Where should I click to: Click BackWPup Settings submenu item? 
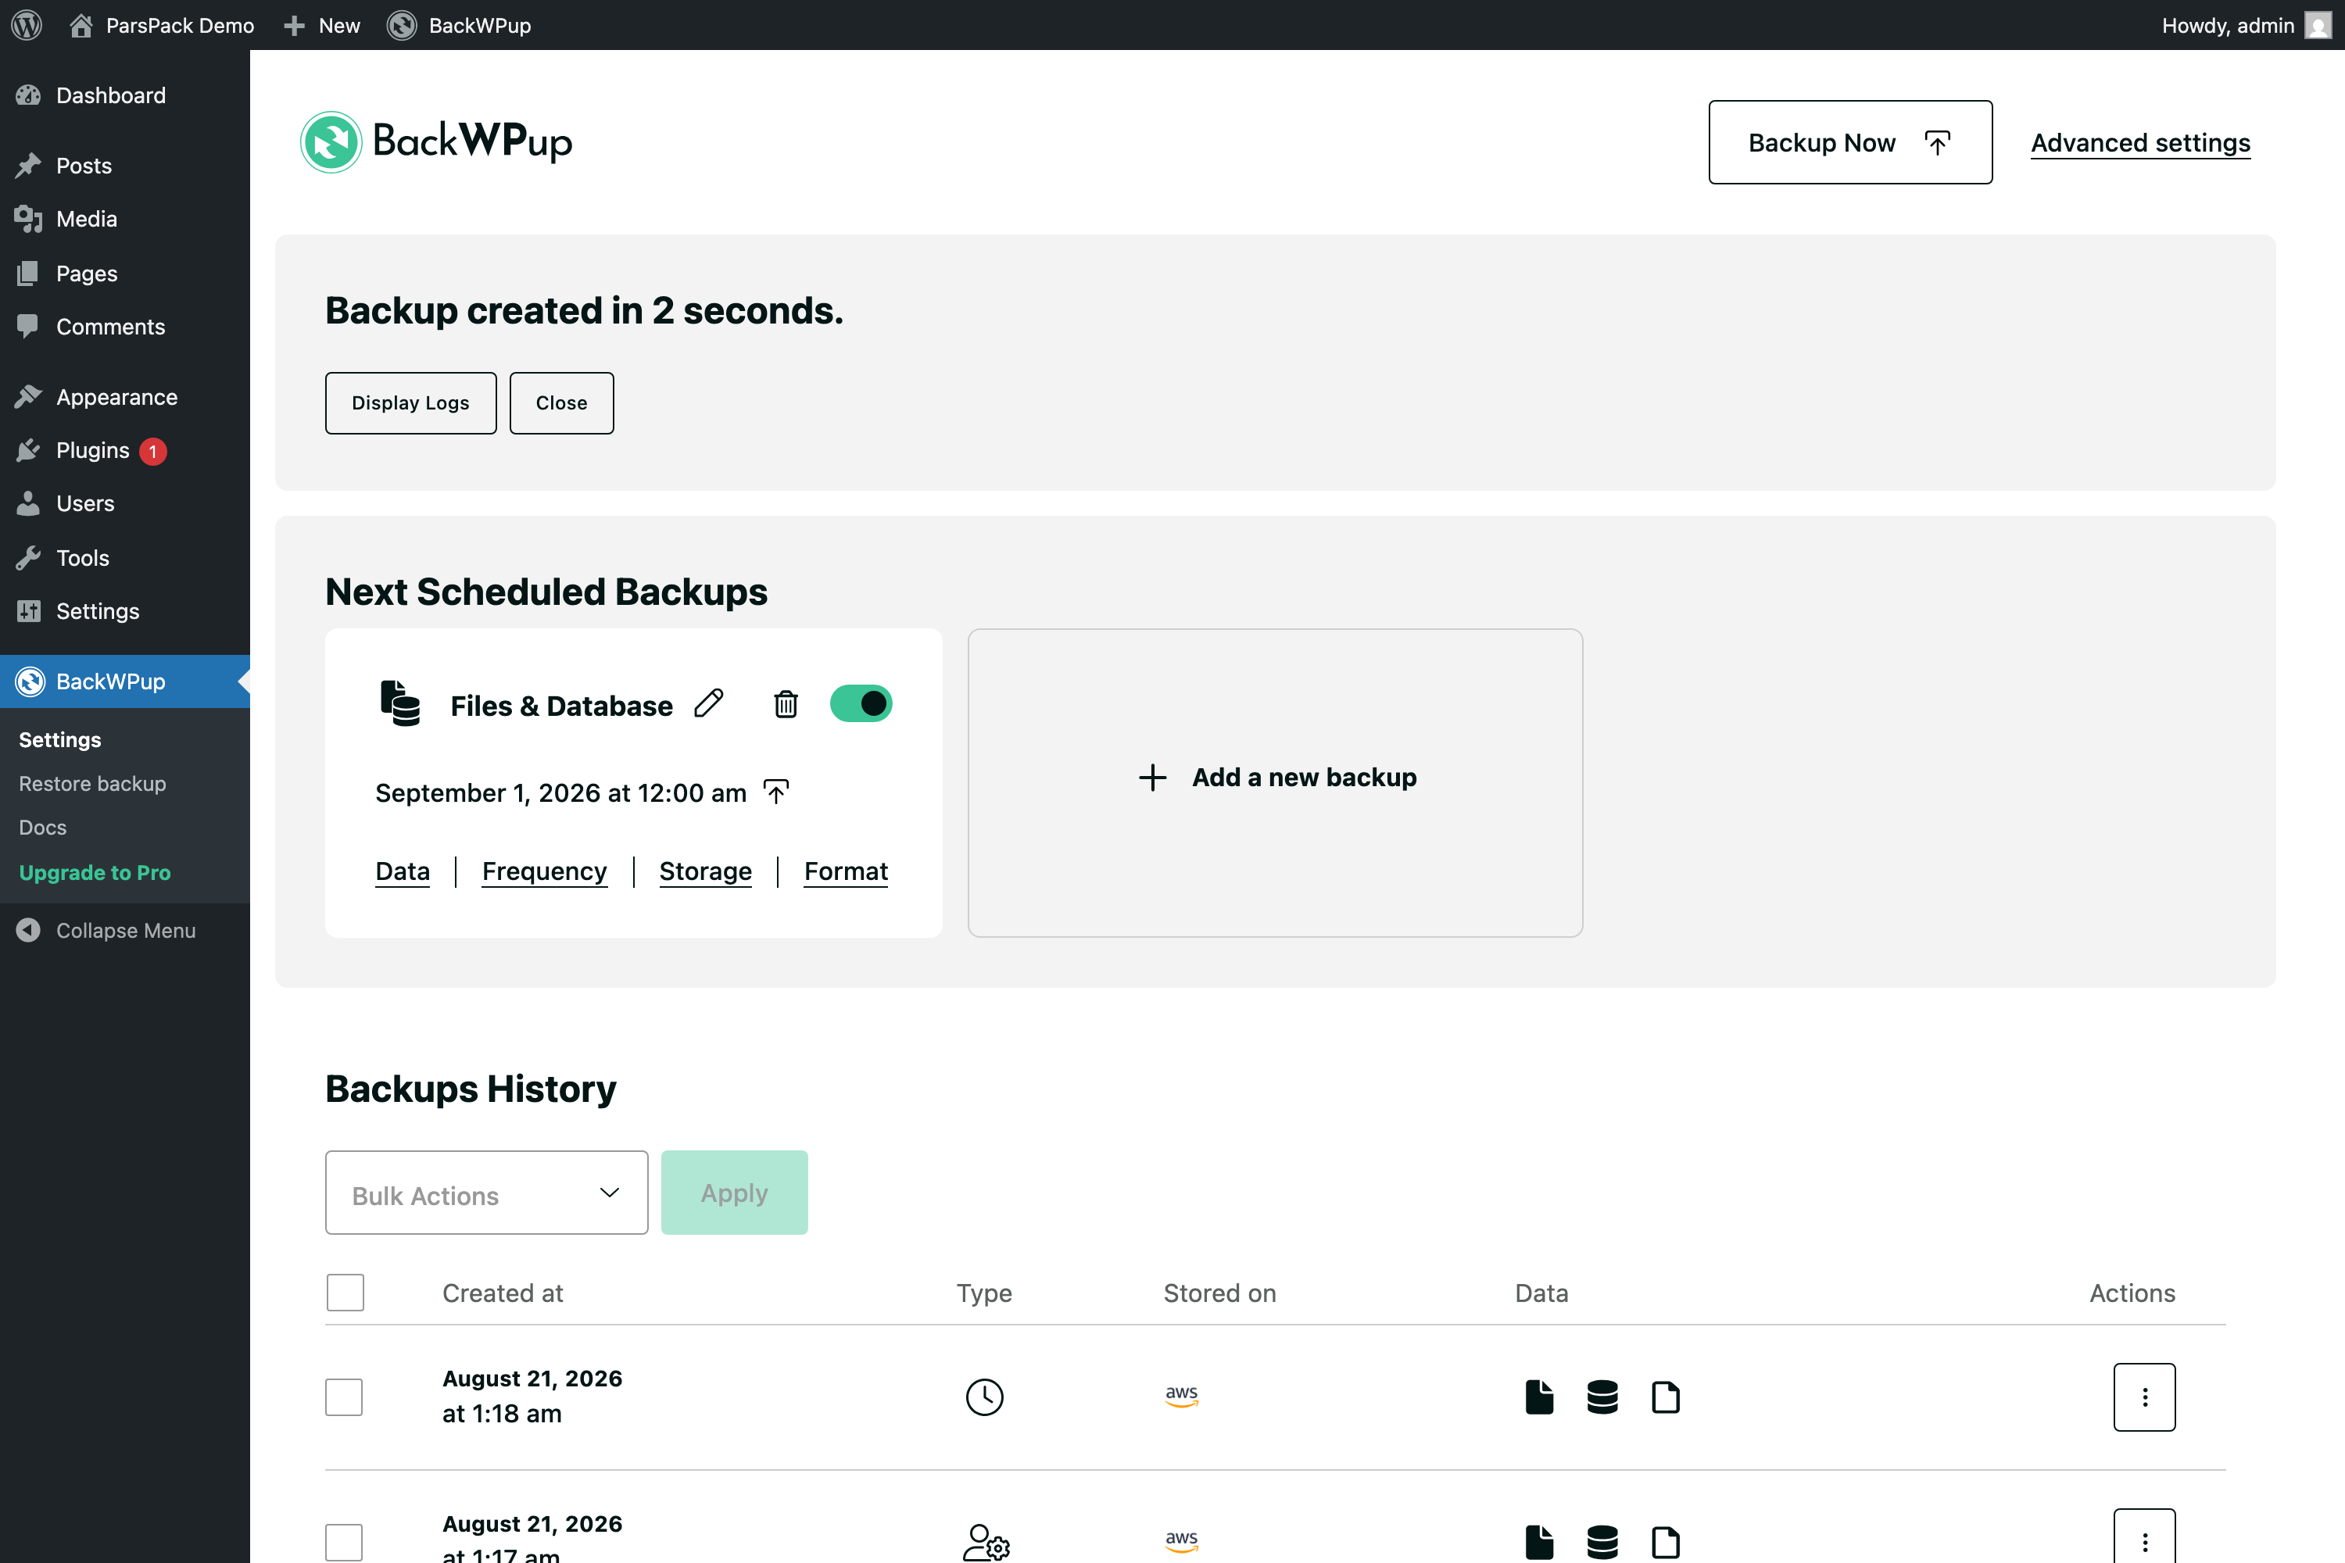pyautogui.click(x=60, y=739)
